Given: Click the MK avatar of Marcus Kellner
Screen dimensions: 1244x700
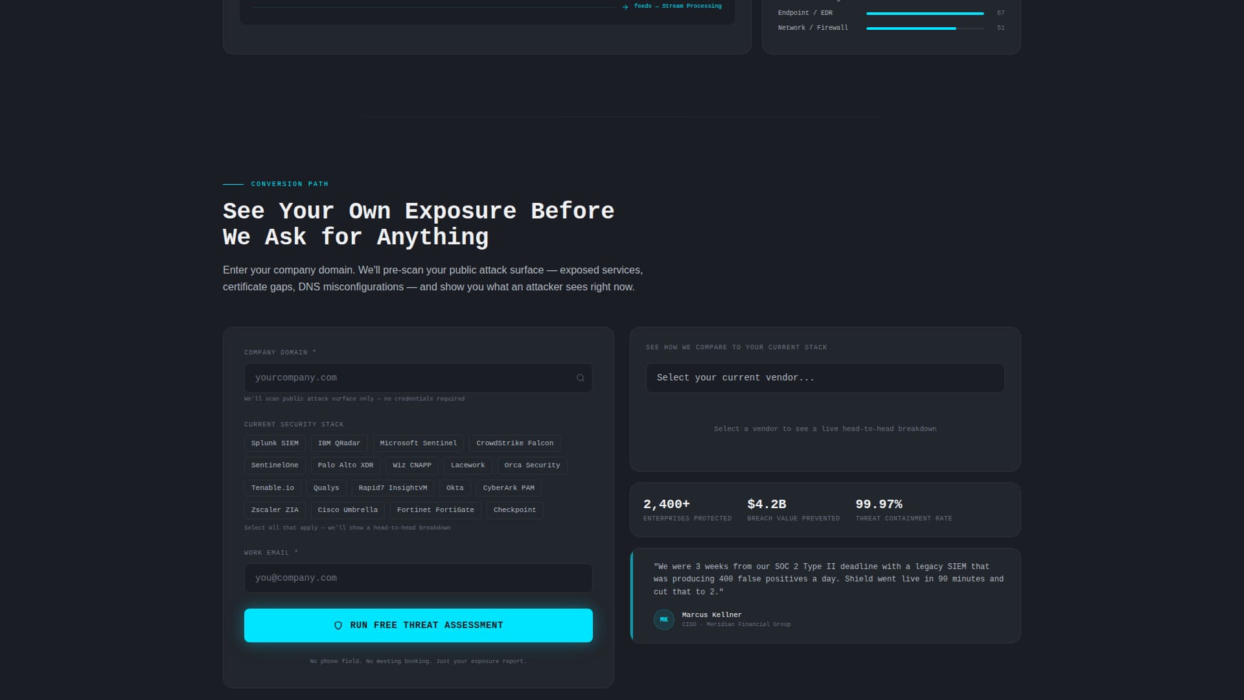Looking at the screenshot, I should pos(664,620).
